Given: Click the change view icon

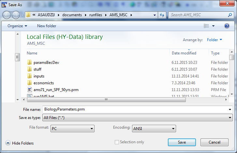Looking at the screenshot, I should [x=206, y=26].
